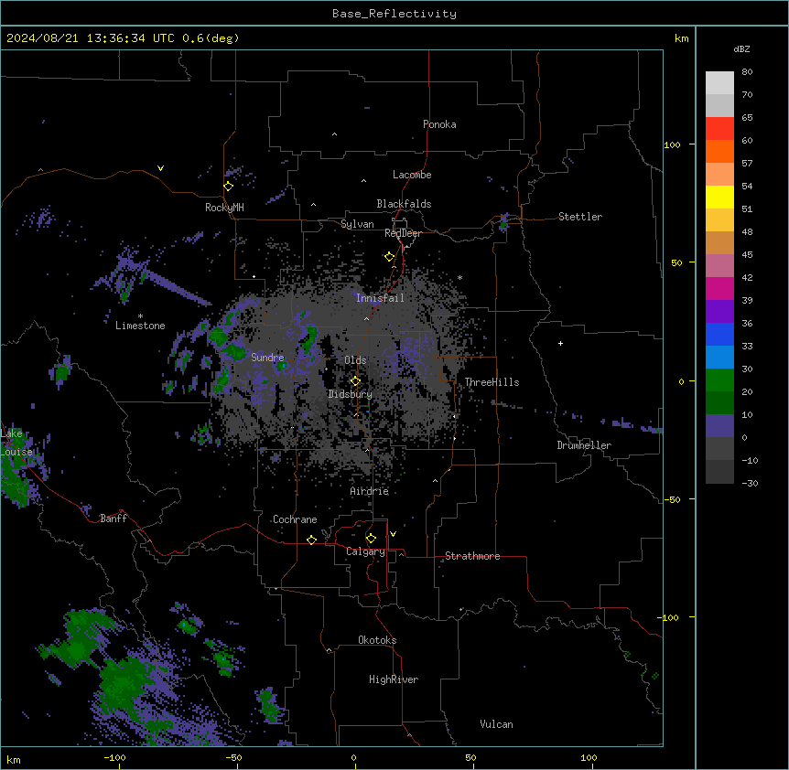Click the Lake Louise label
789x770 pixels.
tap(16, 443)
